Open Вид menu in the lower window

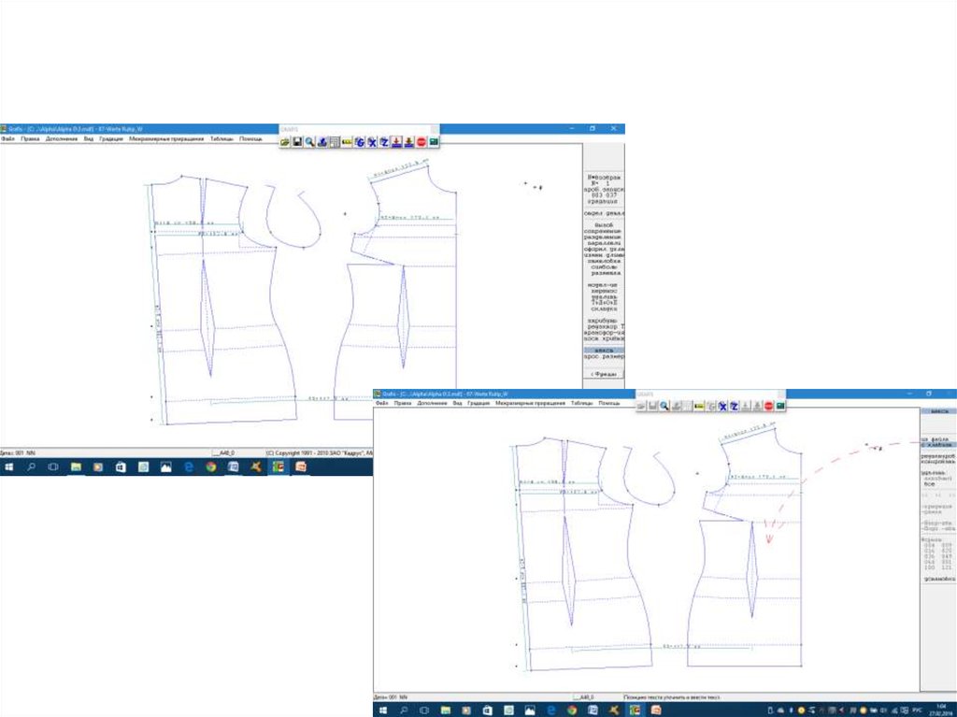click(x=457, y=403)
